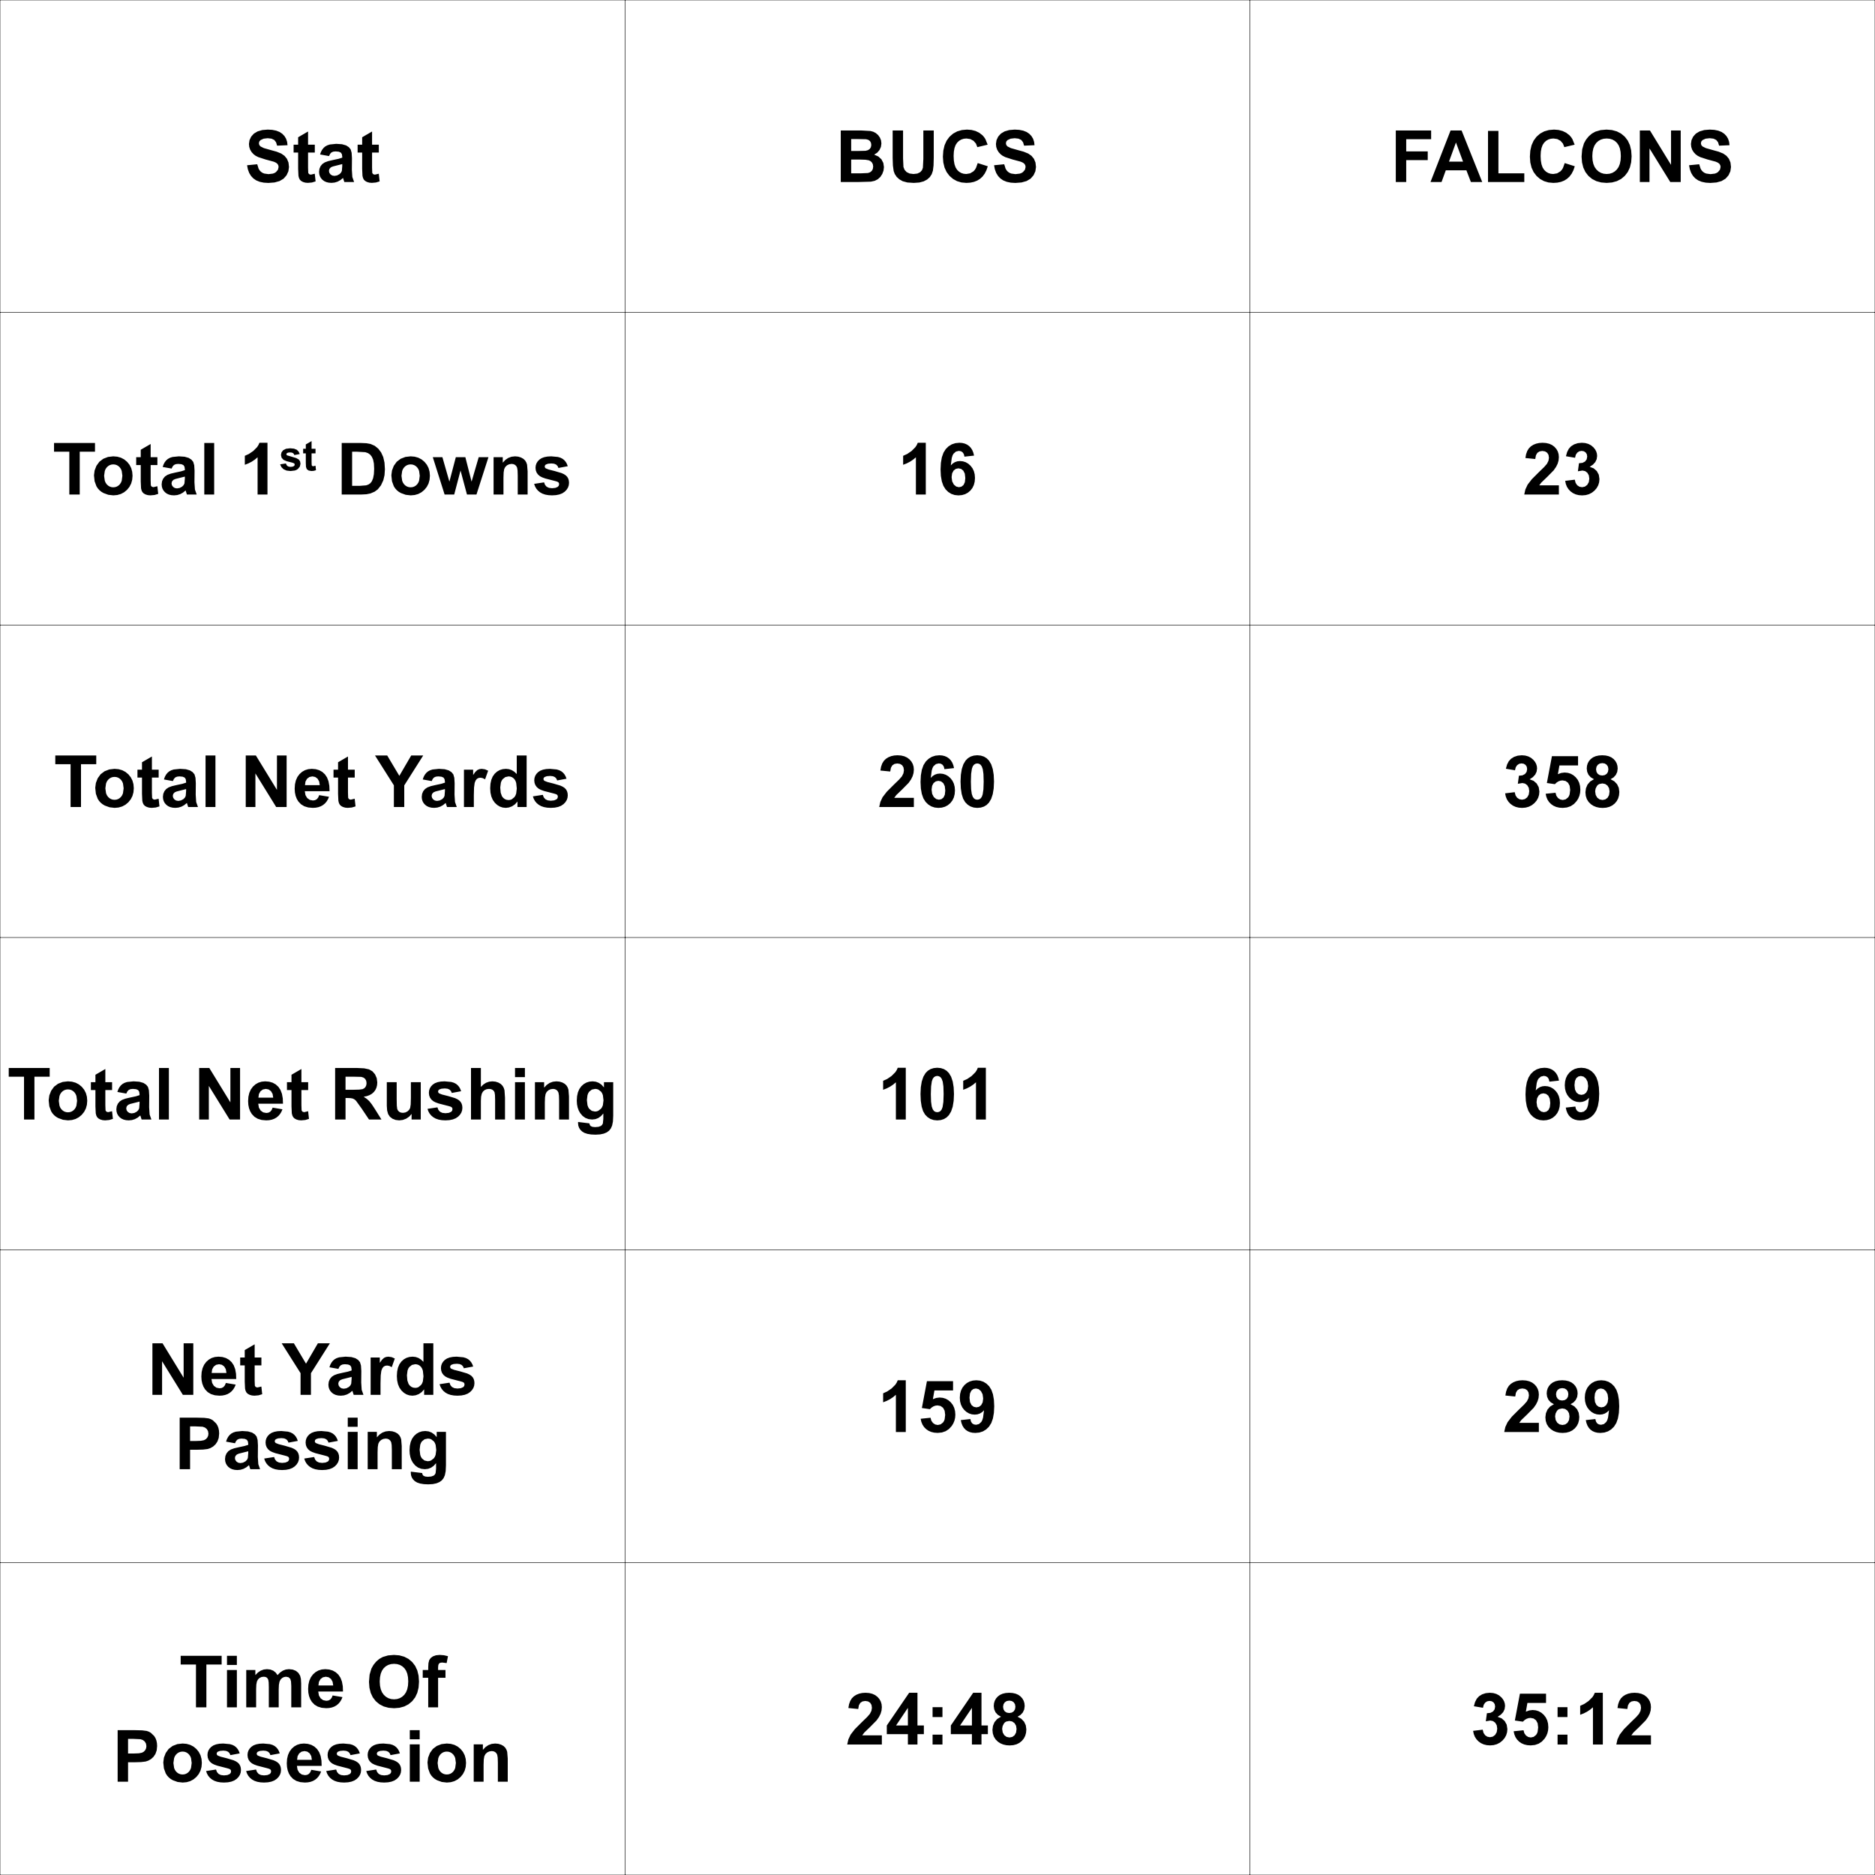
Task: Select FALCONS rushing value 69
Action: 1561,1095
